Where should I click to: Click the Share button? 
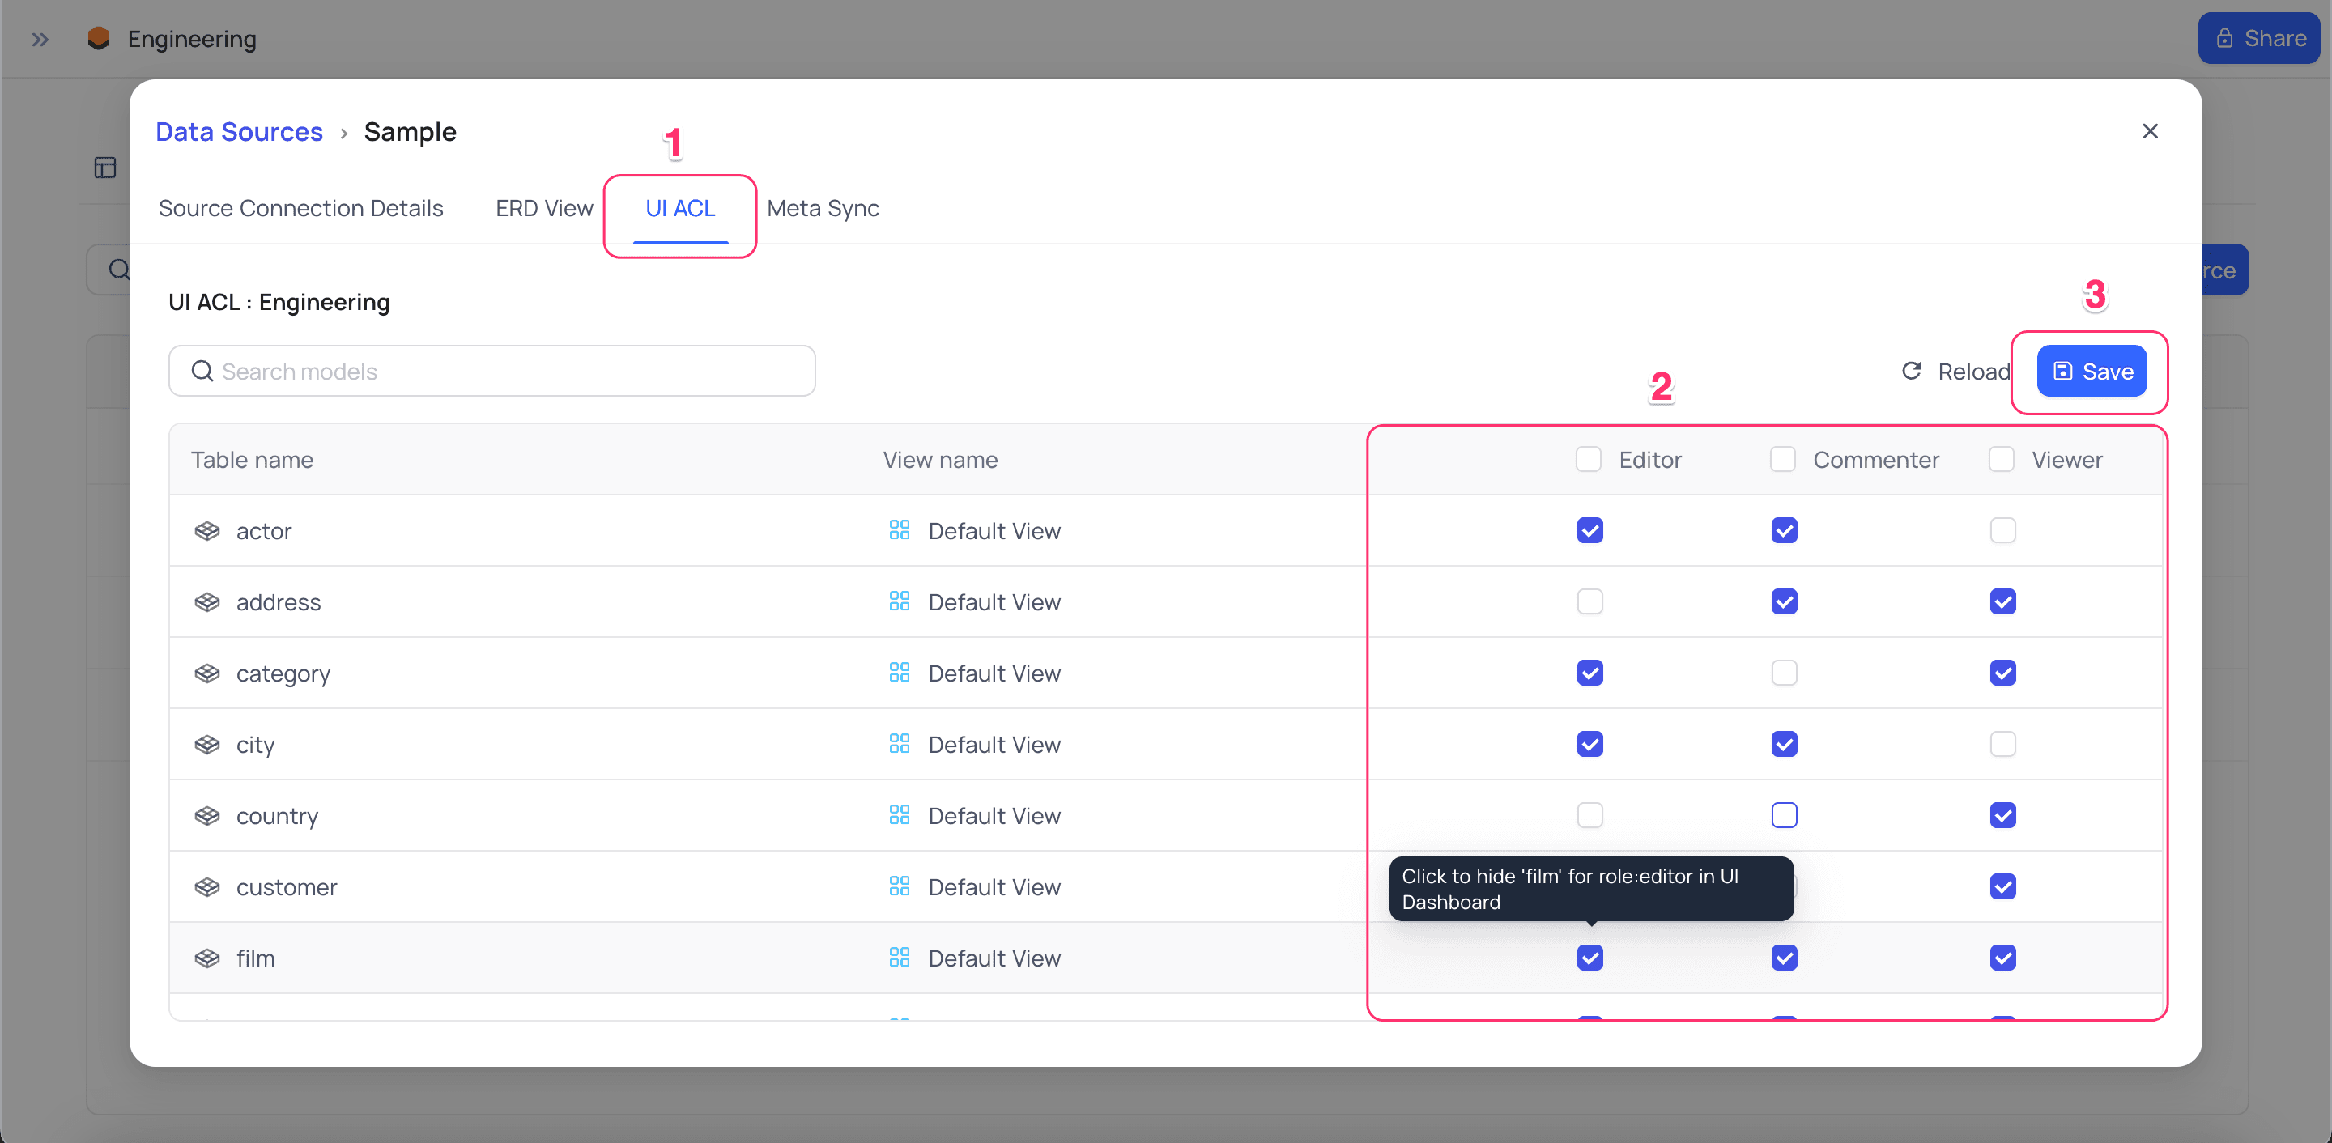coord(2258,38)
